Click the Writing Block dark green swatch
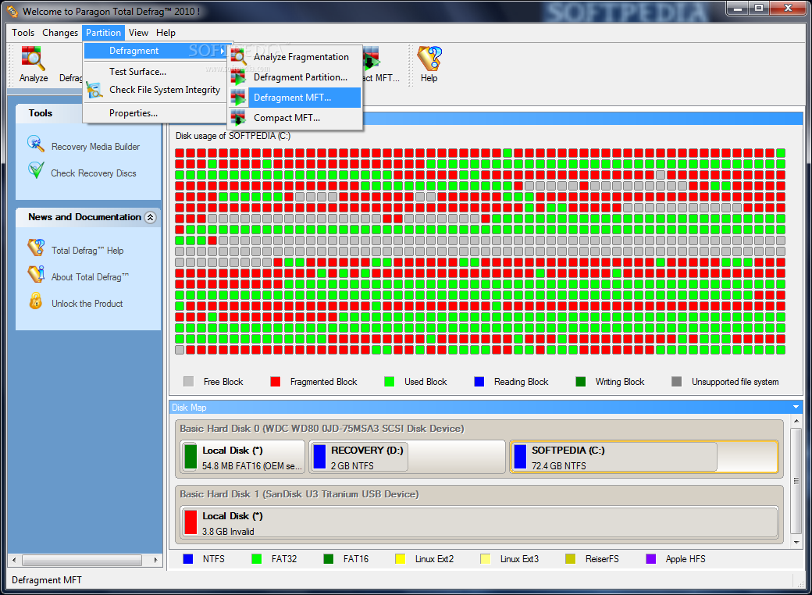The image size is (812, 595). click(x=581, y=382)
